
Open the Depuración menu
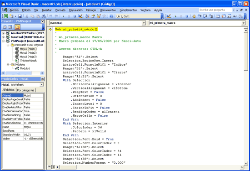[76, 10]
